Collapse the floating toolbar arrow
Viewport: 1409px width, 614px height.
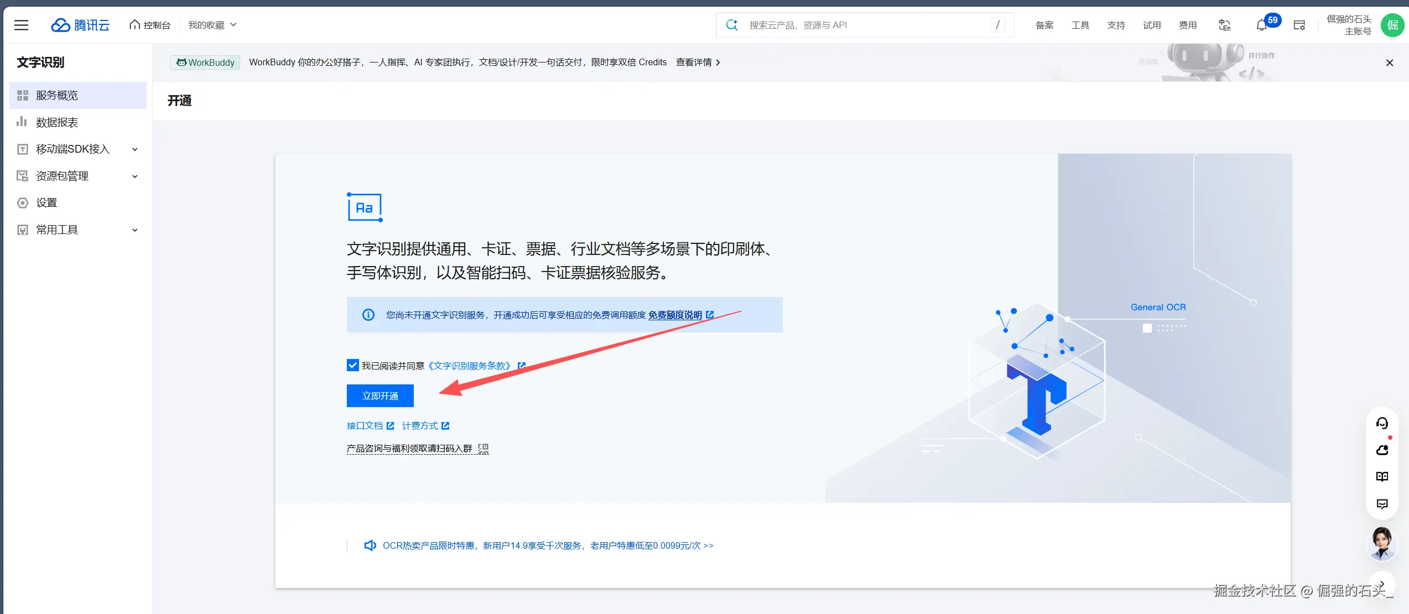pos(1381,584)
